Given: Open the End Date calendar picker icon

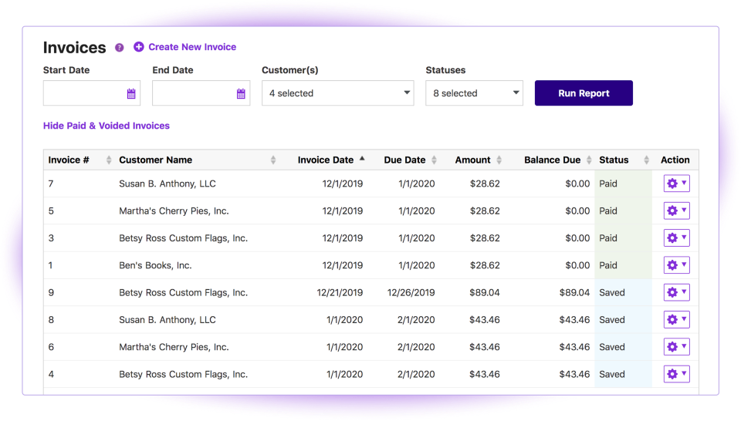Looking at the screenshot, I should click(241, 93).
